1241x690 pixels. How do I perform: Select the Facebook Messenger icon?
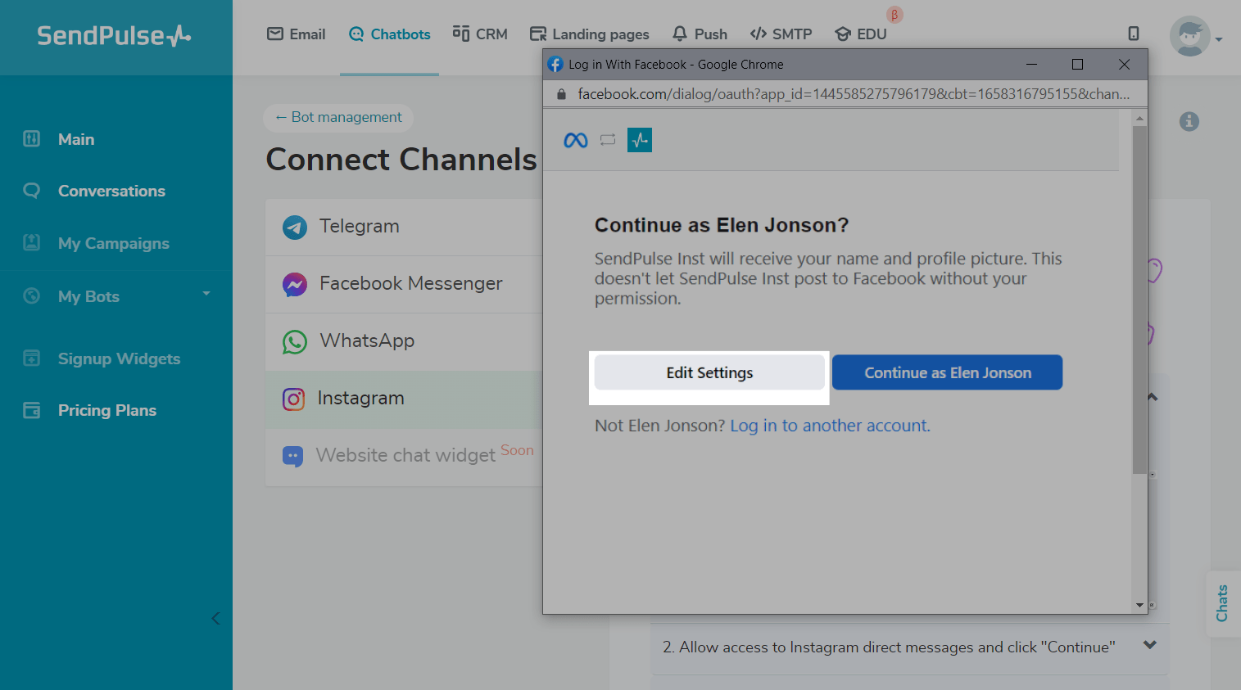click(295, 284)
